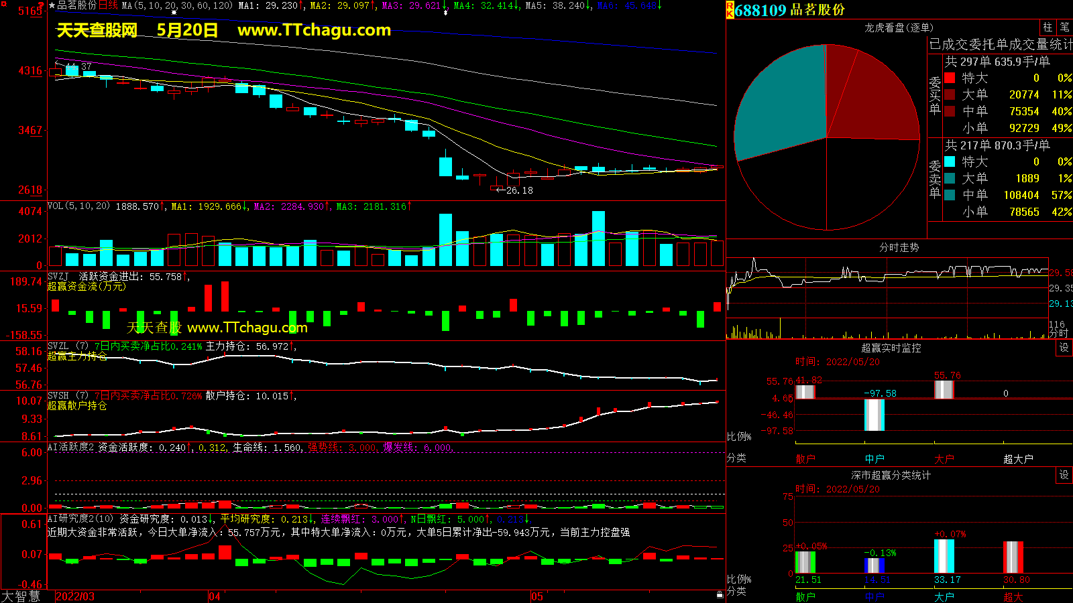Image resolution: width=1073 pixels, height=603 pixels.
Task: Switch to 柱 bar chart view
Action: click(x=1048, y=27)
